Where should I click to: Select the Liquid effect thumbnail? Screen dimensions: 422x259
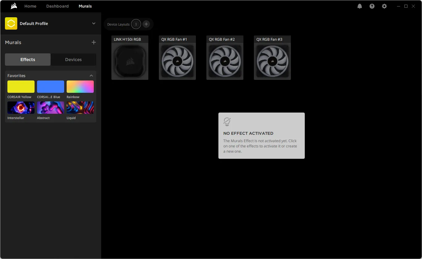[80, 108]
